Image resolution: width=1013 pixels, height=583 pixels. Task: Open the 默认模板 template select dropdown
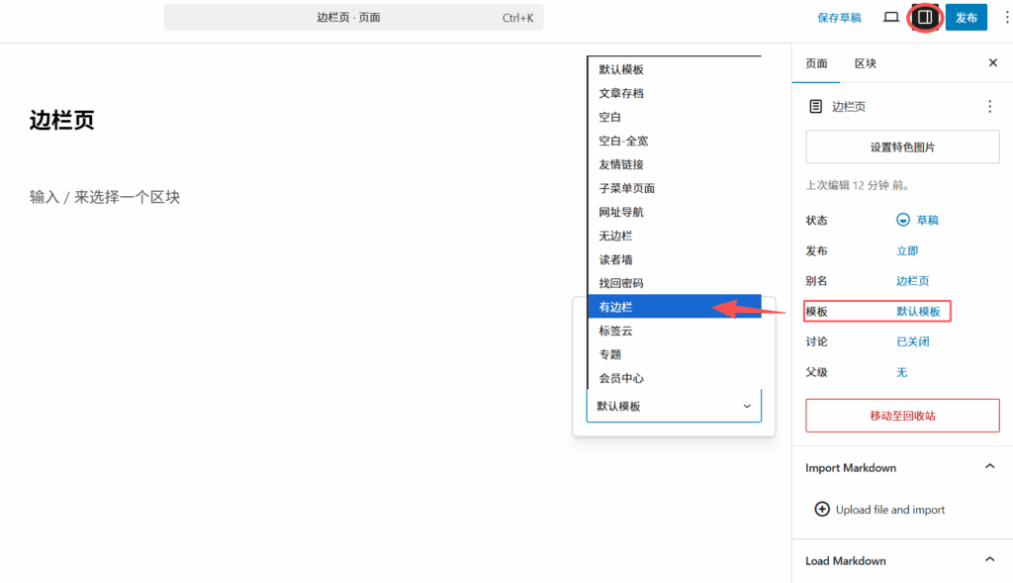(x=674, y=406)
